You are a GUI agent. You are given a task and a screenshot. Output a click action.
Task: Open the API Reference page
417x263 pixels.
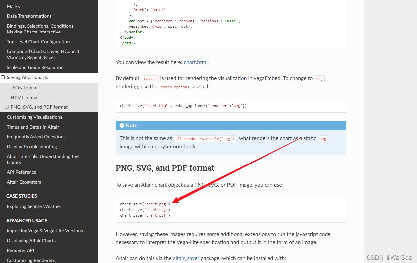point(22,172)
